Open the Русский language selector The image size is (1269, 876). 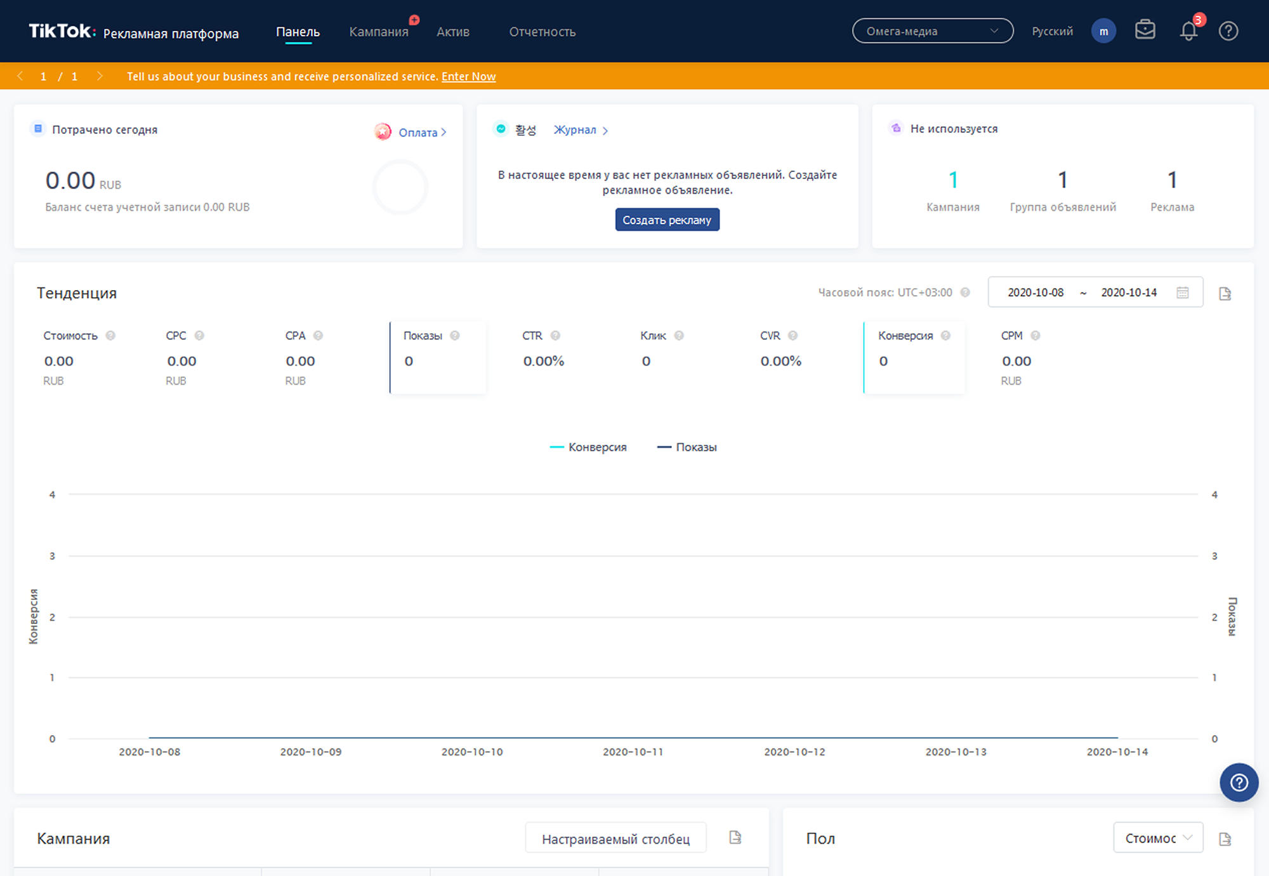[x=1052, y=31]
